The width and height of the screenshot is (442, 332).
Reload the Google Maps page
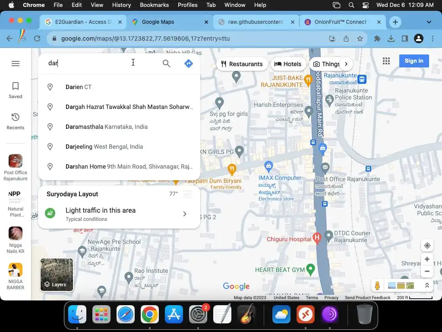point(37,38)
